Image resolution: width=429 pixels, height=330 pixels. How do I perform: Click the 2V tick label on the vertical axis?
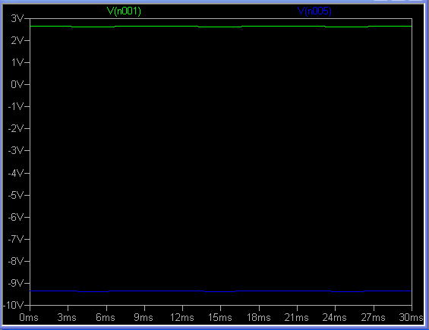click(17, 40)
